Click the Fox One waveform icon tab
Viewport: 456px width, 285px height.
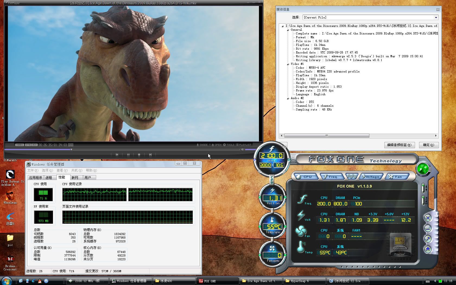coord(351,177)
